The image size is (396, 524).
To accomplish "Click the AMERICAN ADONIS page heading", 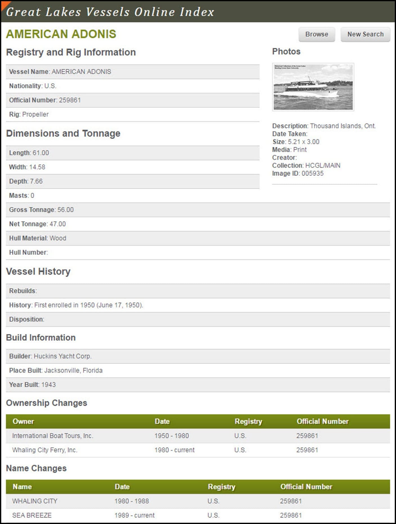I will coord(61,34).
